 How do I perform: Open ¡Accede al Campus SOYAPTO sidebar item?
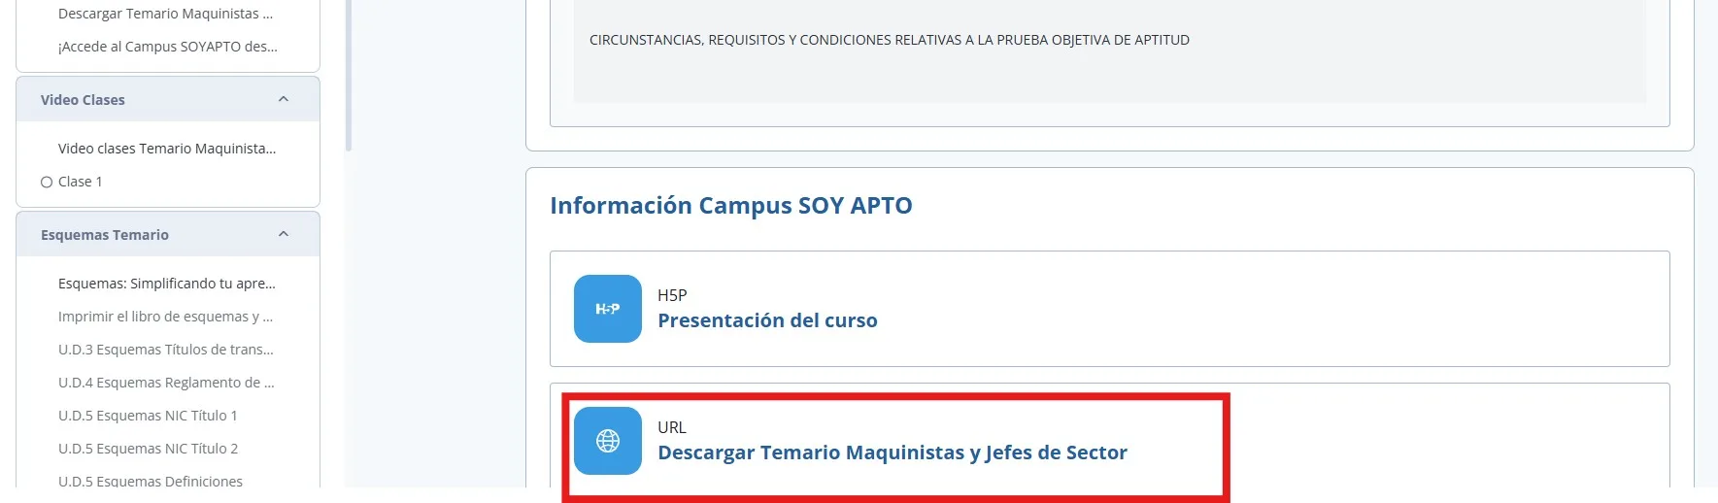(168, 47)
